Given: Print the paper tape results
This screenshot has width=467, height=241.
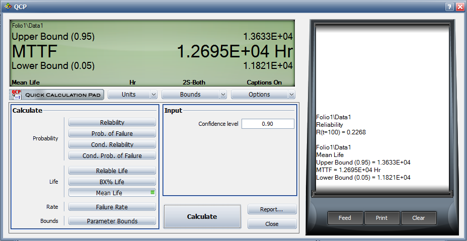Looking at the screenshot, I should (382, 218).
